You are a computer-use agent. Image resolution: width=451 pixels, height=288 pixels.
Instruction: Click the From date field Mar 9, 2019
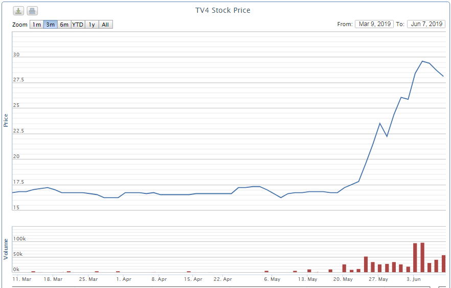[x=374, y=24]
